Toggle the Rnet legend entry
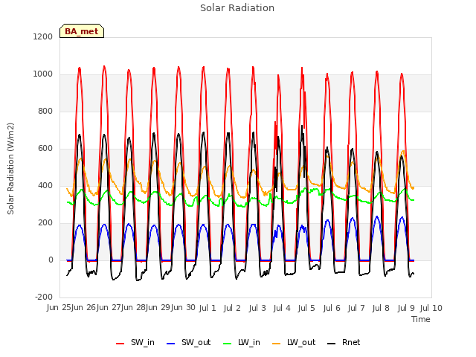 (x=344, y=342)
